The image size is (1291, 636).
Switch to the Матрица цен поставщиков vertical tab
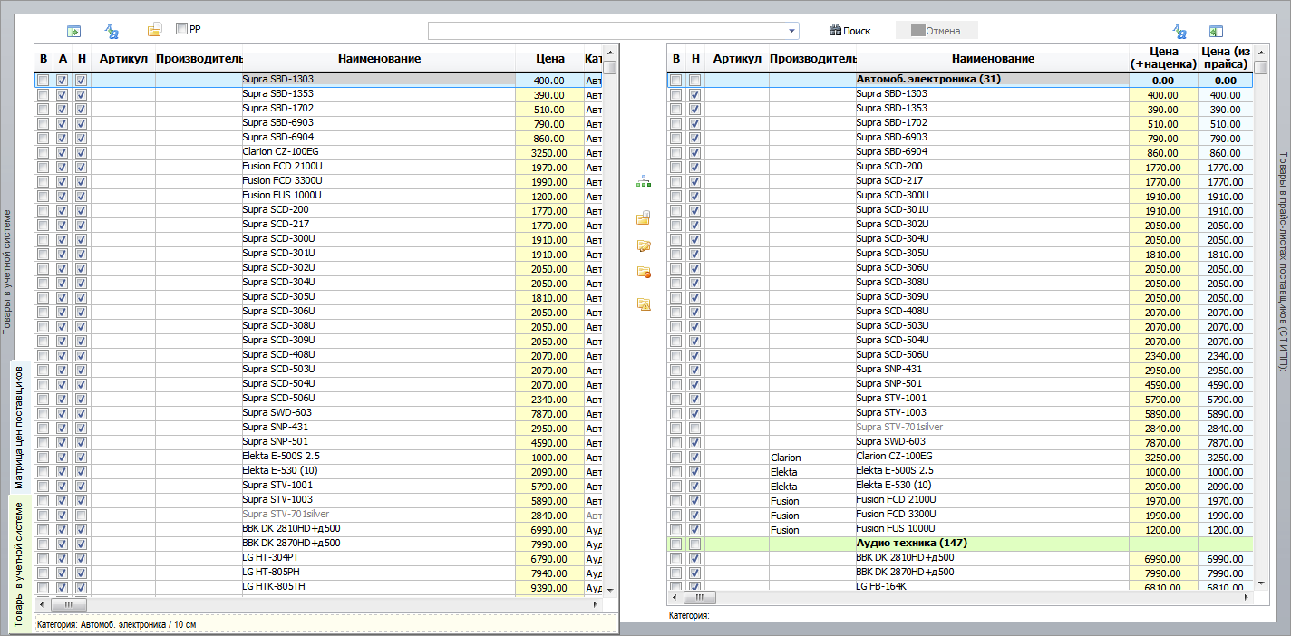[18, 428]
